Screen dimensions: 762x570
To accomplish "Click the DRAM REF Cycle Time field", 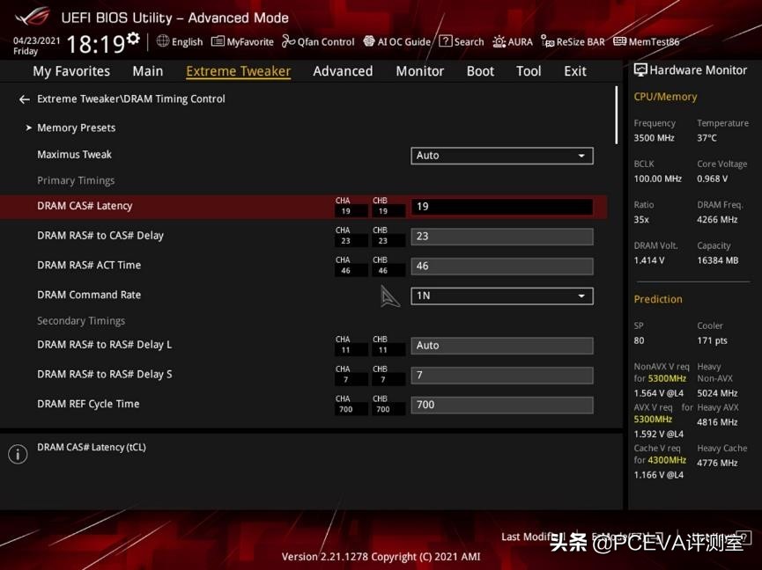I will pos(502,405).
